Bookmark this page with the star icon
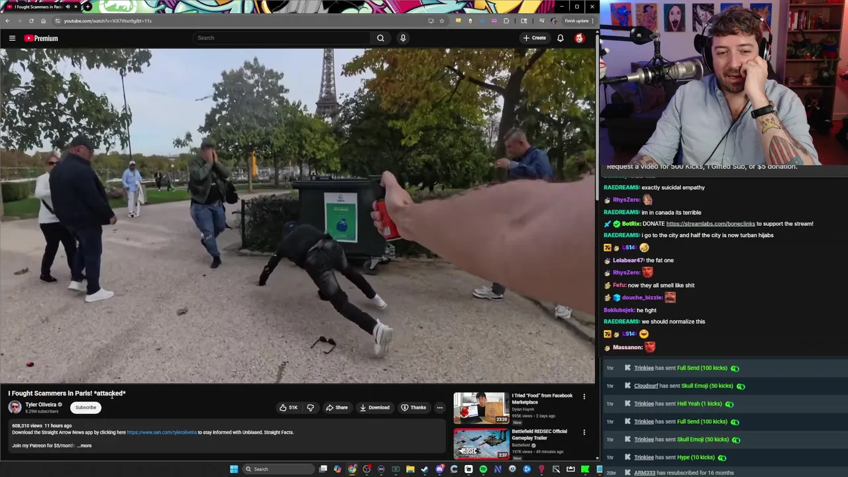The image size is (848, 477). (442, 21)
